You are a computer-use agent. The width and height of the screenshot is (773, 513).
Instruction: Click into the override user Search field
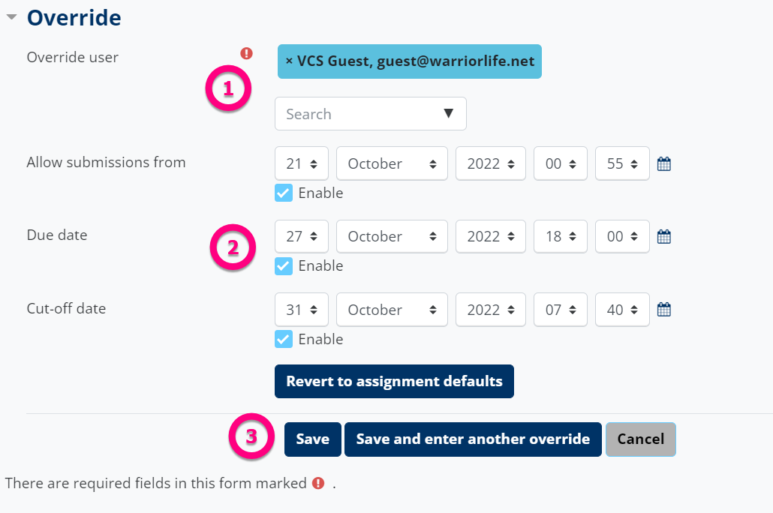[x=353, y=114]
